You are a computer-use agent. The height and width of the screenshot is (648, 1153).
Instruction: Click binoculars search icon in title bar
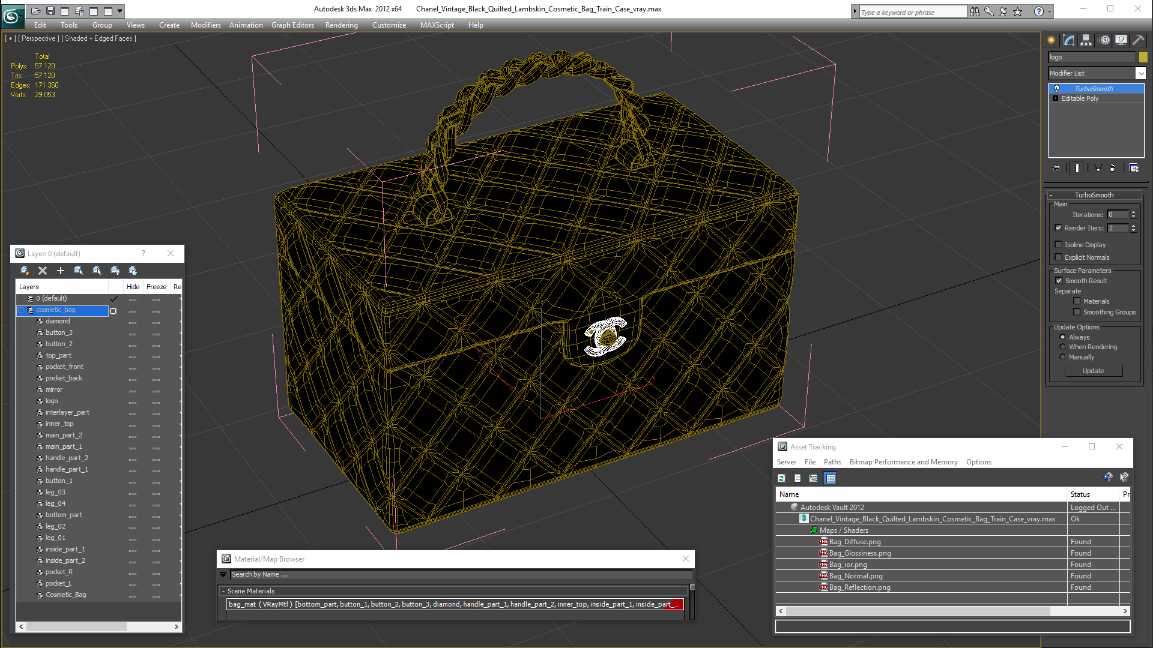[x=974, y=11]
